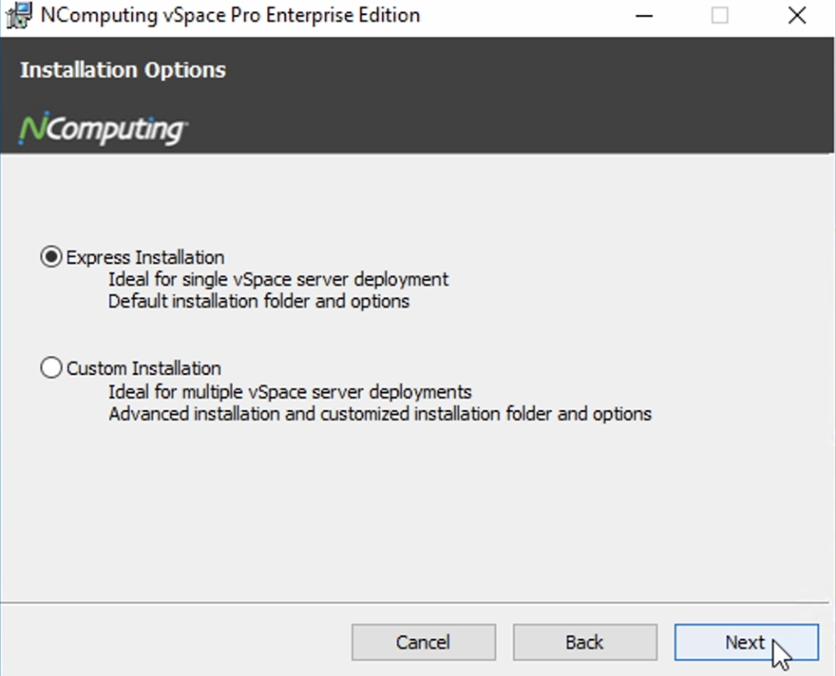Click the empty dark header banner area
The image size is (836, 676).
(507, 96)
